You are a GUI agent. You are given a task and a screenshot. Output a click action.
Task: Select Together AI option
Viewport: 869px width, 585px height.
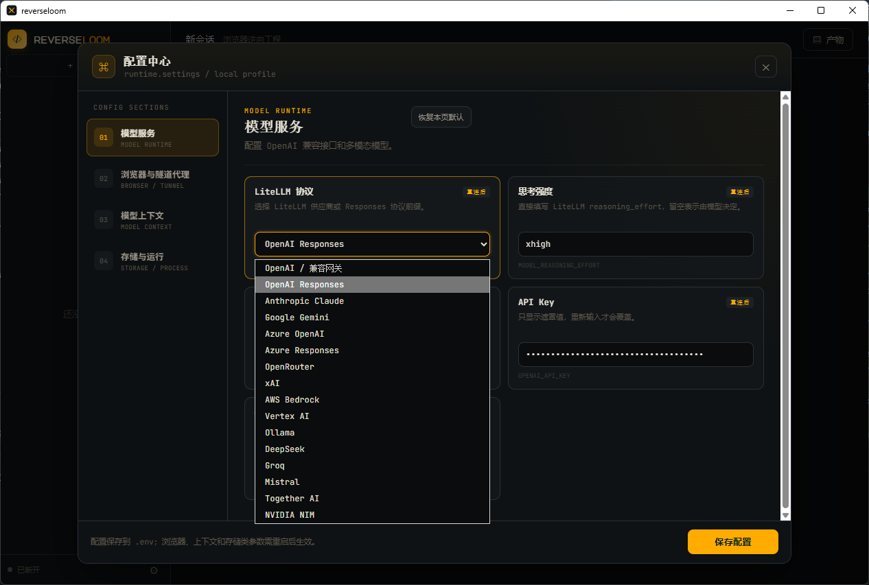[372, 499]
